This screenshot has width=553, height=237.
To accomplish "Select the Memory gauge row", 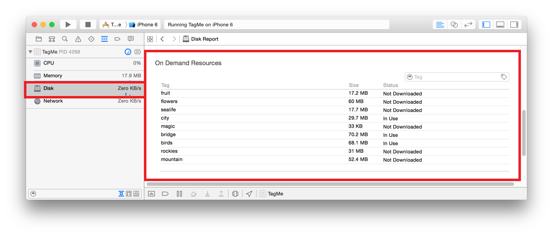I will coord(85,76).
